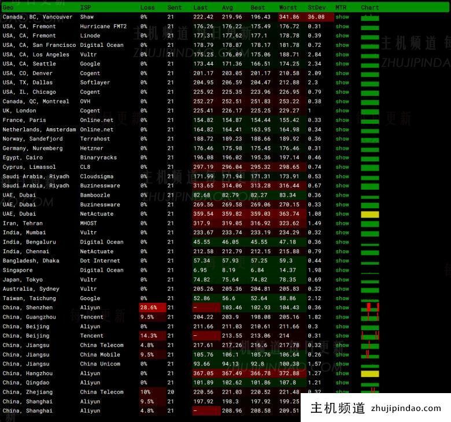Open show link for Limassol CL8
Screen dimensions: 451x422
pos(342,167)
